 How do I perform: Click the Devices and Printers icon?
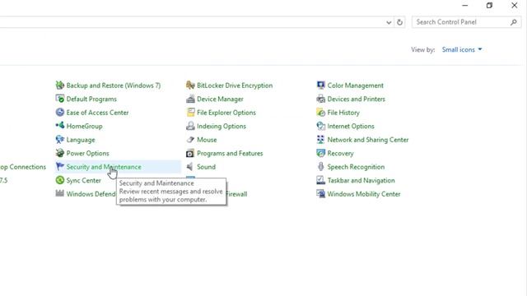(x=320, y=99)
